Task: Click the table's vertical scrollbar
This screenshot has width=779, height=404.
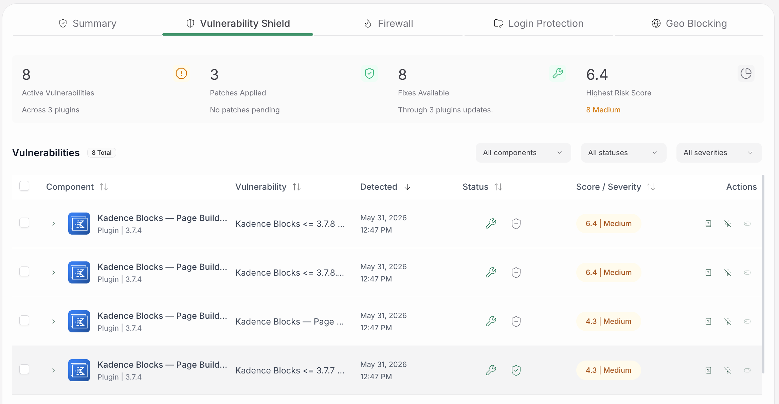Action: coord(763,274)
